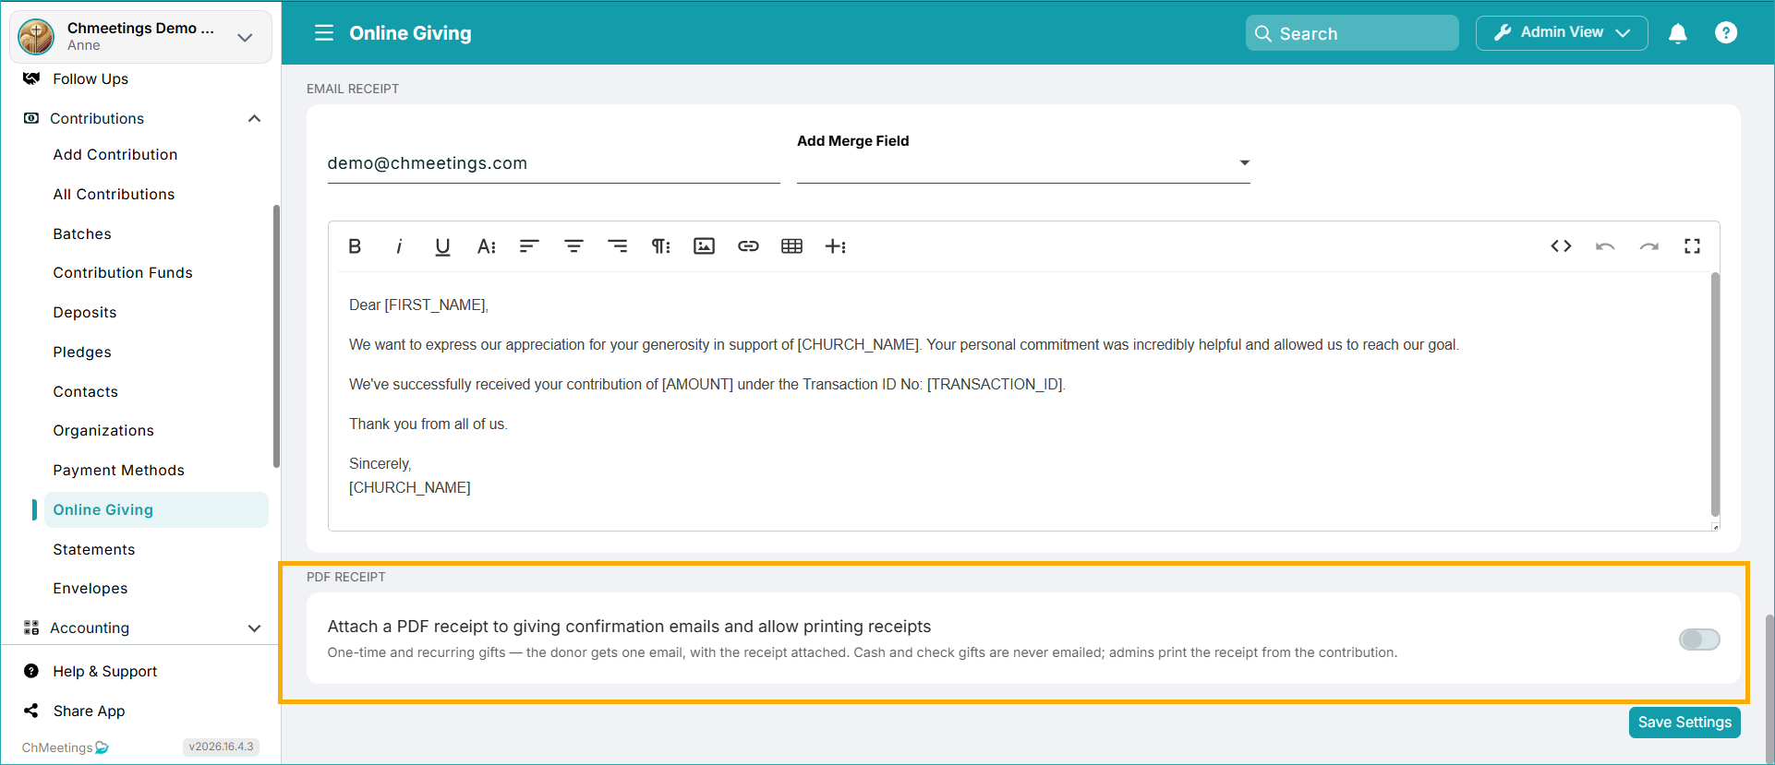Apply italic formatting in editor
The image size is (1775, 765).
pos(399,246)
